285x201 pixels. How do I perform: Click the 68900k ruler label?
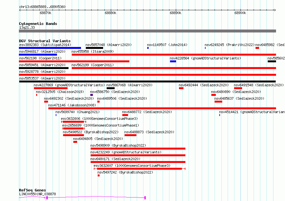[240, 13]
